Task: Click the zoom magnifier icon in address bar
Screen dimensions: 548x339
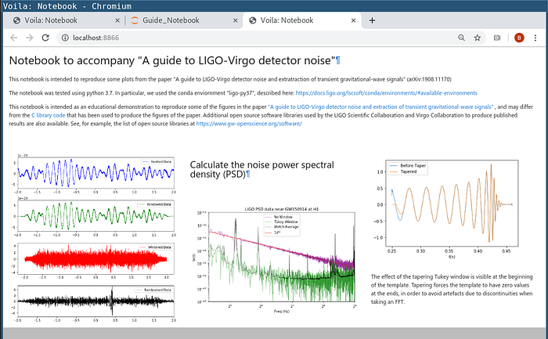Action: click(461, 38)
